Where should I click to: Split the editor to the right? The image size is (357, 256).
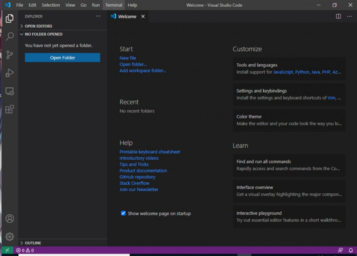point(338,16)
